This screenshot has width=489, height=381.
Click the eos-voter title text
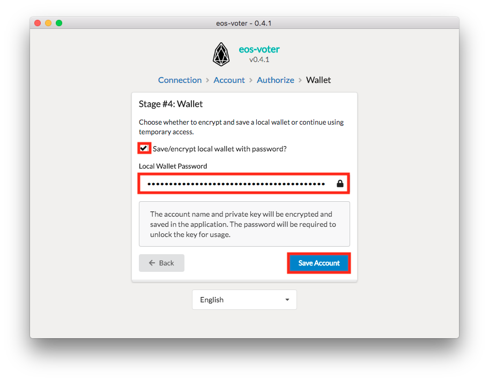point(259,49)
